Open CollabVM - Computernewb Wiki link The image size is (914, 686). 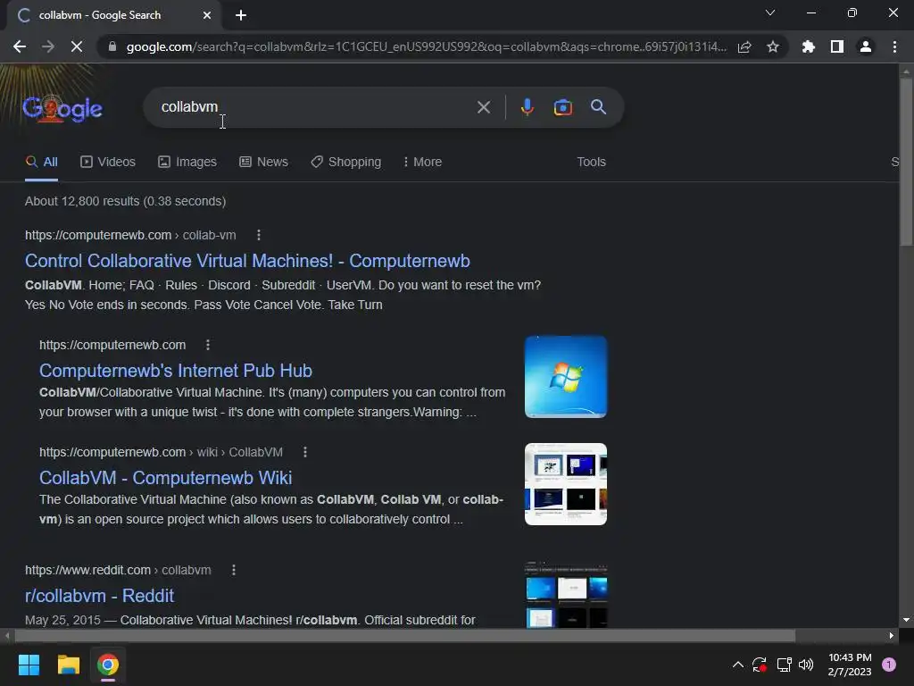click(x=165, y=478)
